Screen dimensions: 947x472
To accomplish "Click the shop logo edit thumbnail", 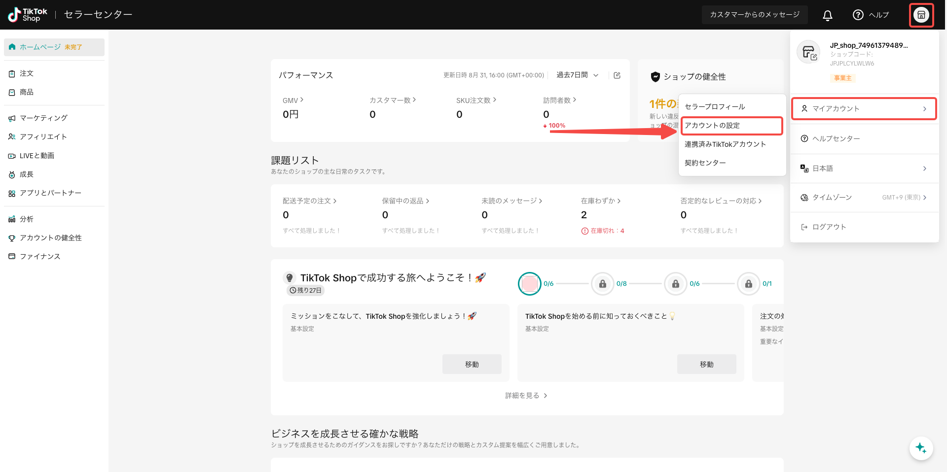I will (809, 52).
